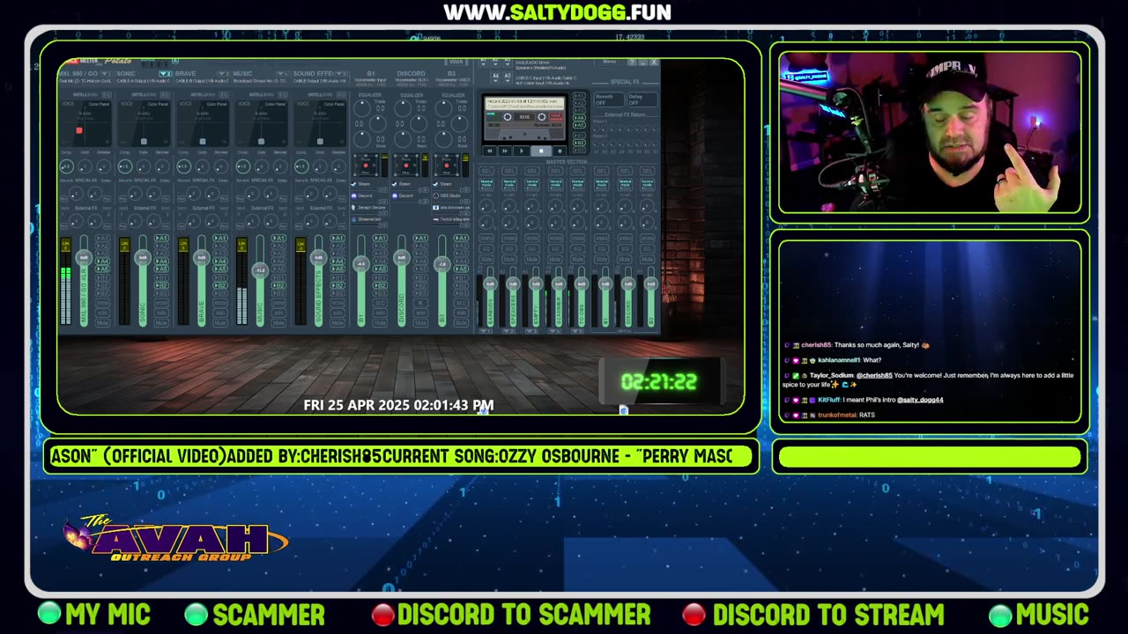Click the SCAMMER master fader

coord(559,284)
